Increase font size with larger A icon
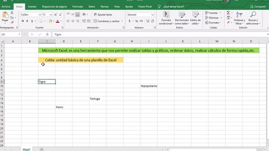 [x=55, y=15]
